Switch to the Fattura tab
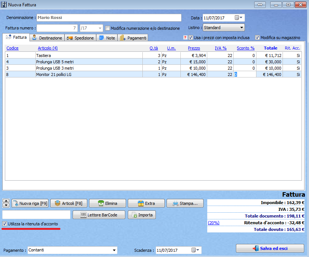The height and width of the screenshot is (257, 309). (x=16, y=37)
